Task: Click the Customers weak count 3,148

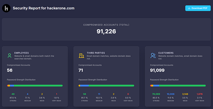Action: [x=185, y=94]
